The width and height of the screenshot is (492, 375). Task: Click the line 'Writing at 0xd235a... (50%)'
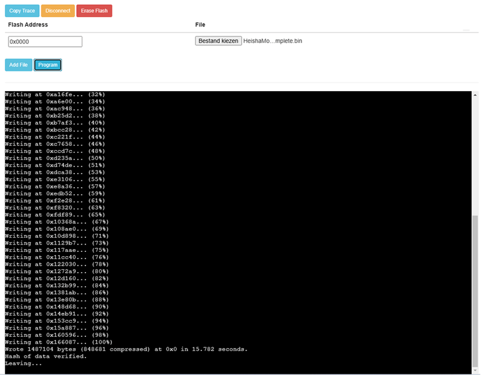55,158
